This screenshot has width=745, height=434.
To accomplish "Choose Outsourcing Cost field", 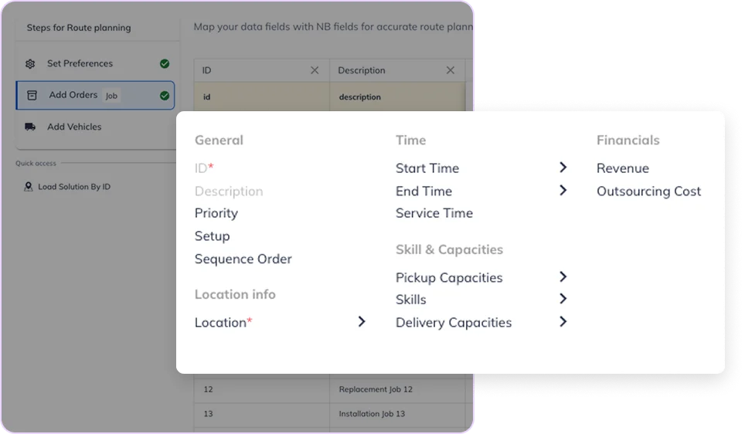I will tap(648, 191).
